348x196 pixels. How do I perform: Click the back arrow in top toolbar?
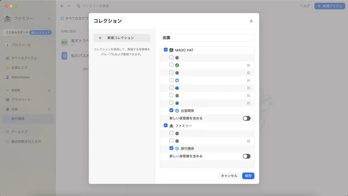click(62, 6)
